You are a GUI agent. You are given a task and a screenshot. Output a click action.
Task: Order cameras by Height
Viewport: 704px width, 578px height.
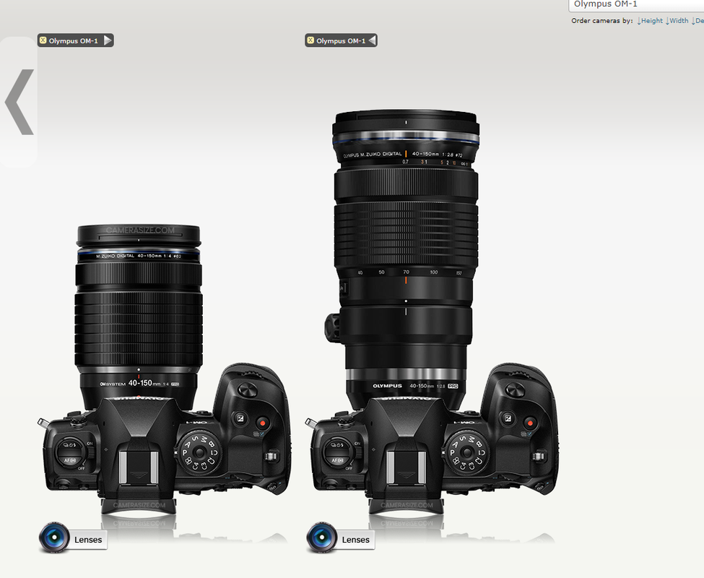pos(650,21)
